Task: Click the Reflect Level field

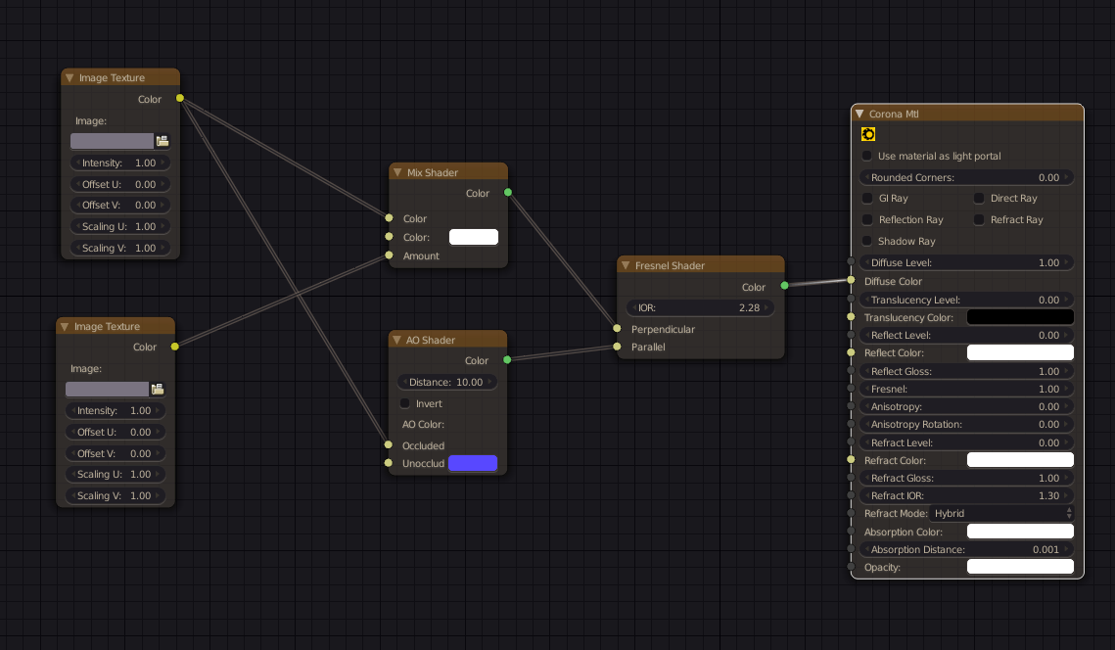Action: point(966,335)
